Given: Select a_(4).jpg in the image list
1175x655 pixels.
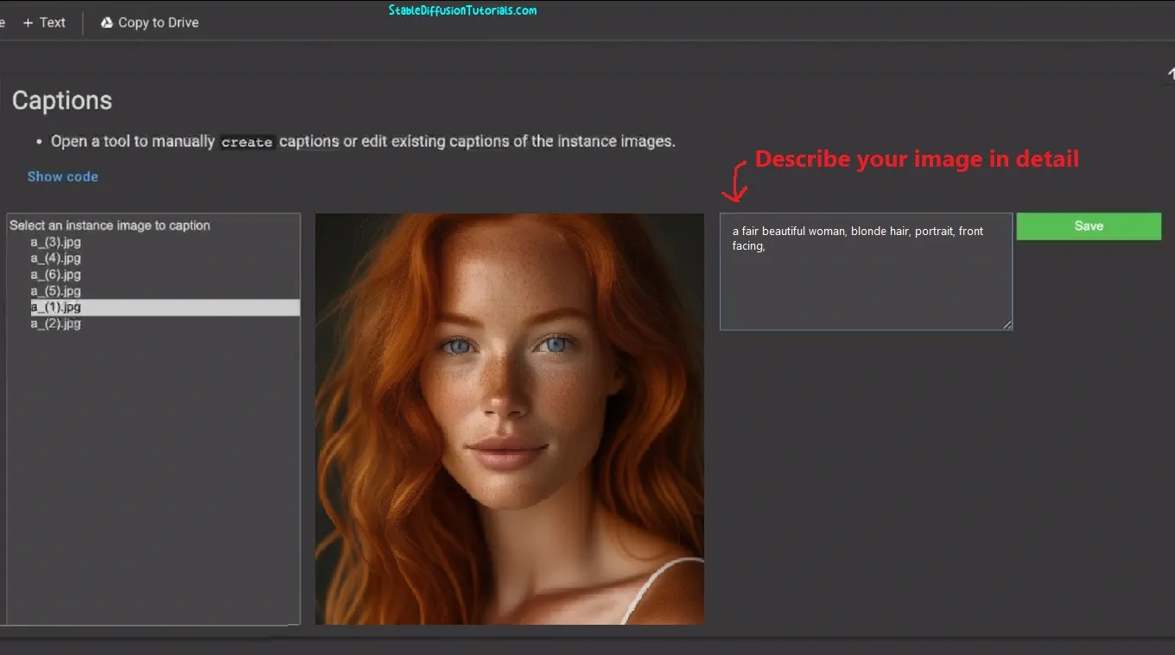Looking at the screenshot, I should 56,258.
